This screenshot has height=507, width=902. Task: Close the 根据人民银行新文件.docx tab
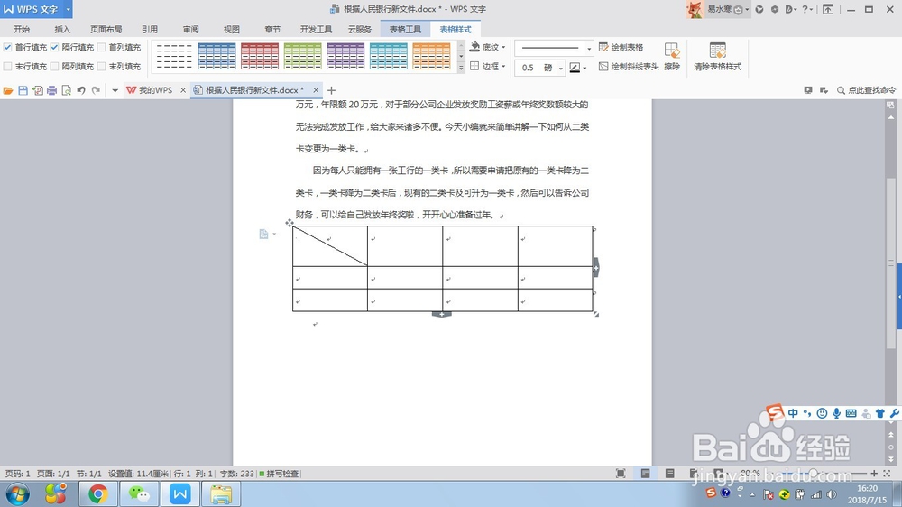pos(316,90)
